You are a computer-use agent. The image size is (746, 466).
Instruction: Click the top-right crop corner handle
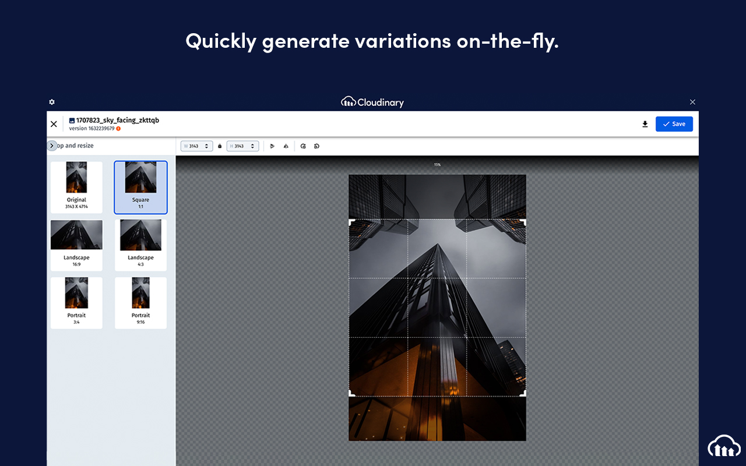tap(523, 222)
